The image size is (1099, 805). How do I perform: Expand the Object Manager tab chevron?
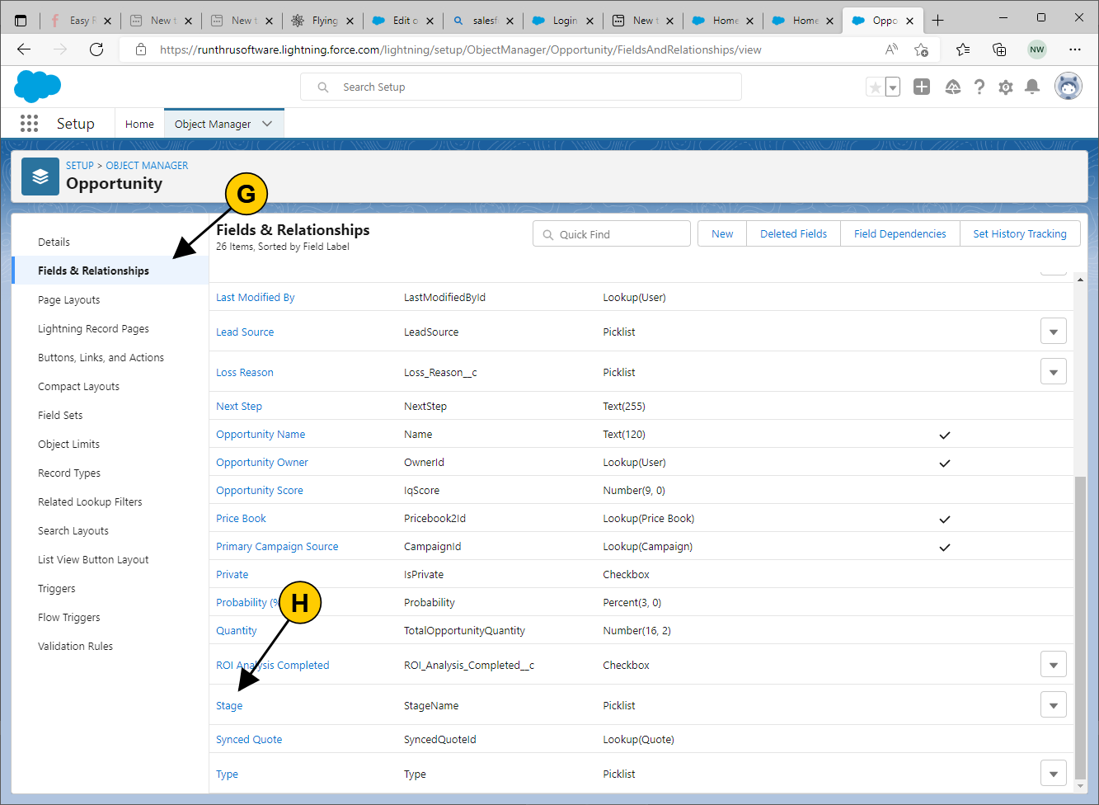(267, 124)
